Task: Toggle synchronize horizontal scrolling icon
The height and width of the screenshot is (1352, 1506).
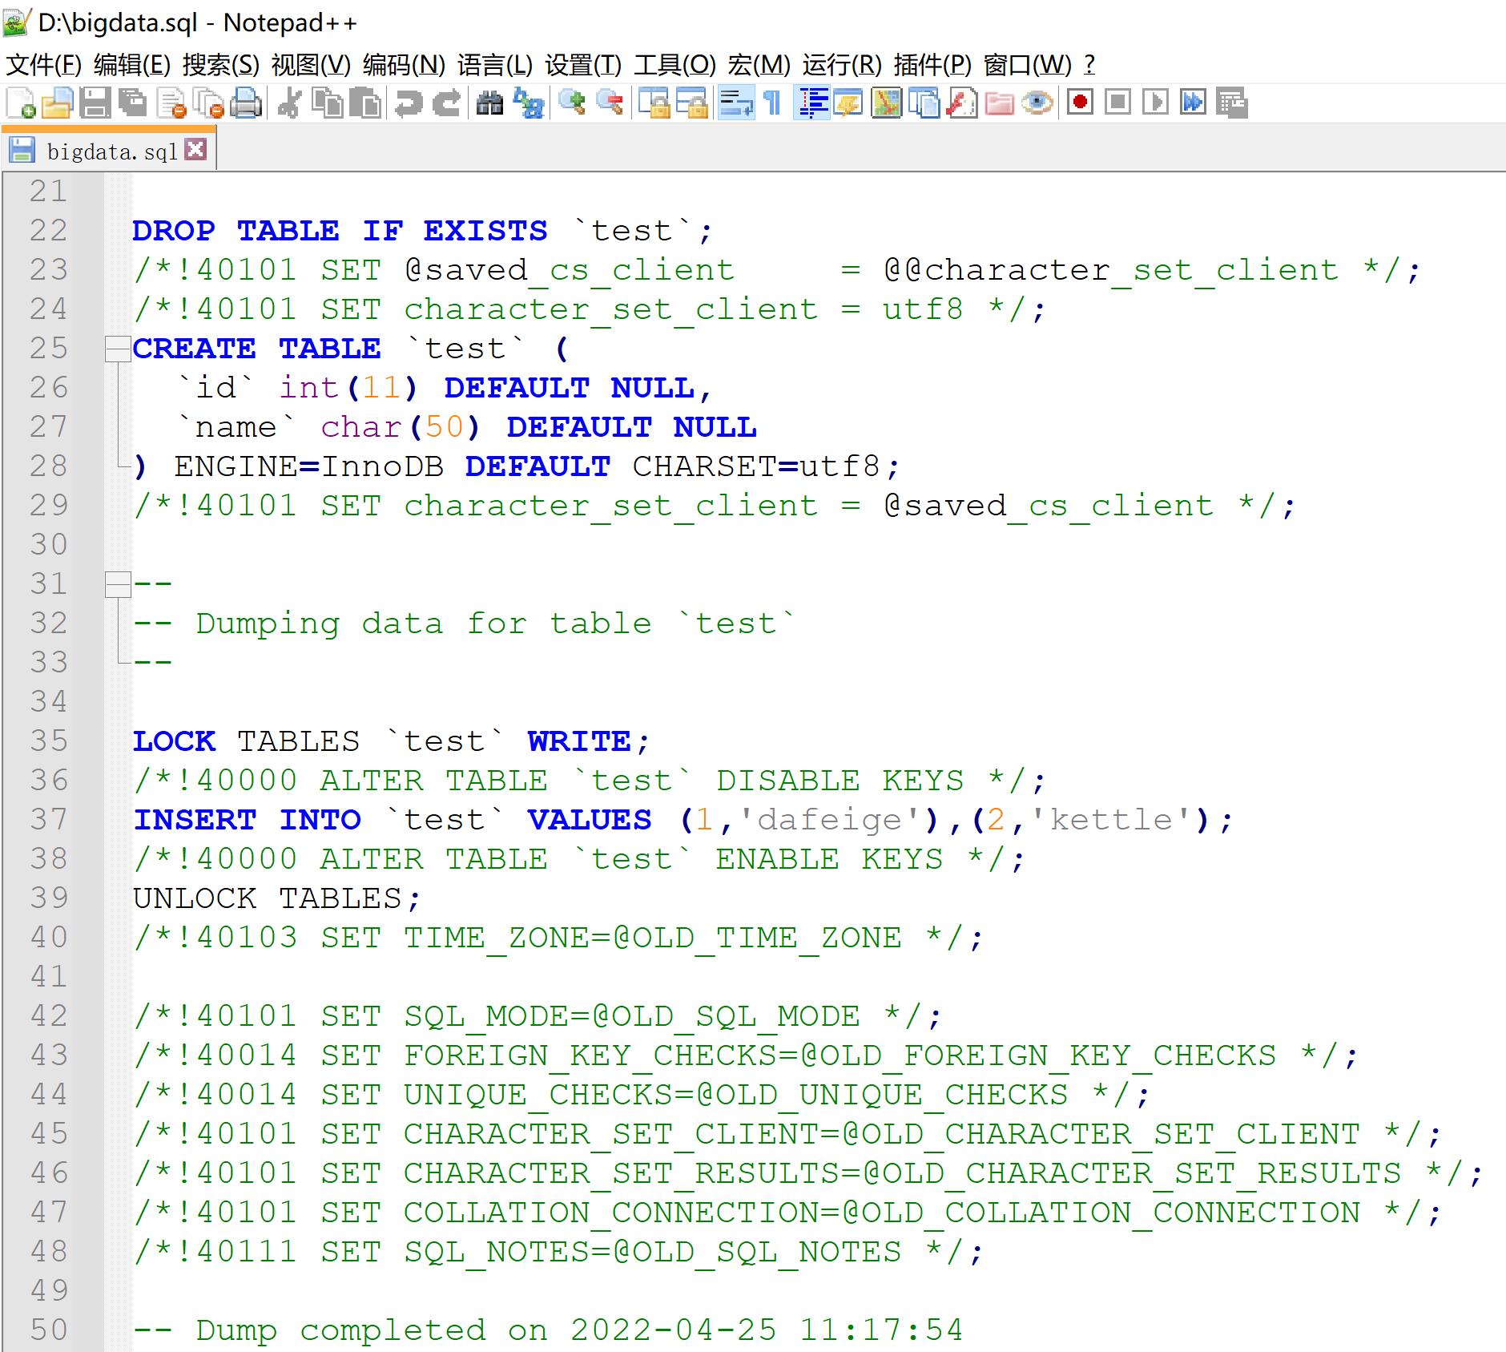Action: [x=692, y=103]
